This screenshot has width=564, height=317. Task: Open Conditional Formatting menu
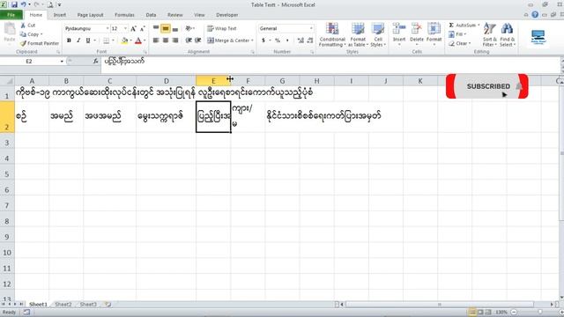coord(332,35)
